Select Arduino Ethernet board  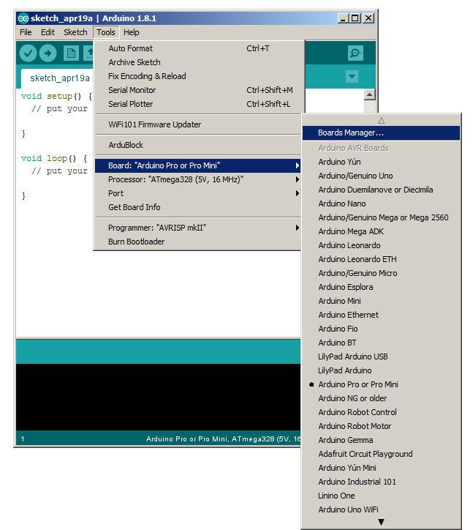381,315
